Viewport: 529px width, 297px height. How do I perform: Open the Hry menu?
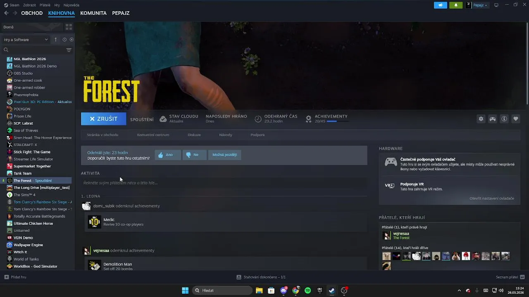[x=57, y=5]
